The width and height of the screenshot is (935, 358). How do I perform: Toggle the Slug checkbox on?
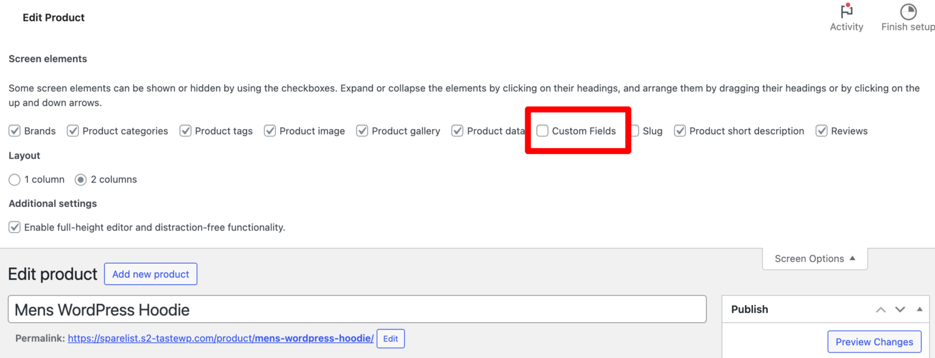point(635,130)
